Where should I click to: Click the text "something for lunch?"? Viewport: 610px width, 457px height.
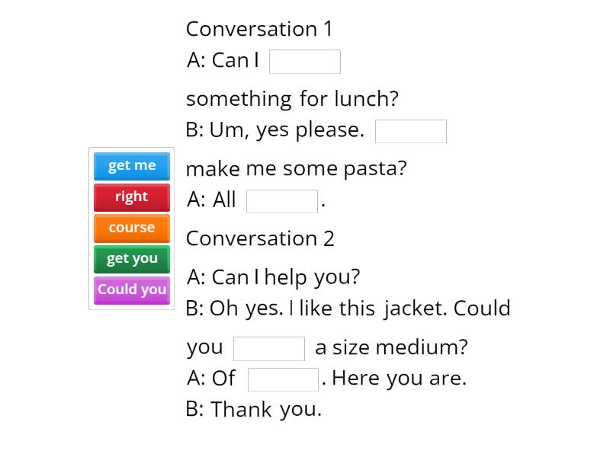(x=292, y=99)
